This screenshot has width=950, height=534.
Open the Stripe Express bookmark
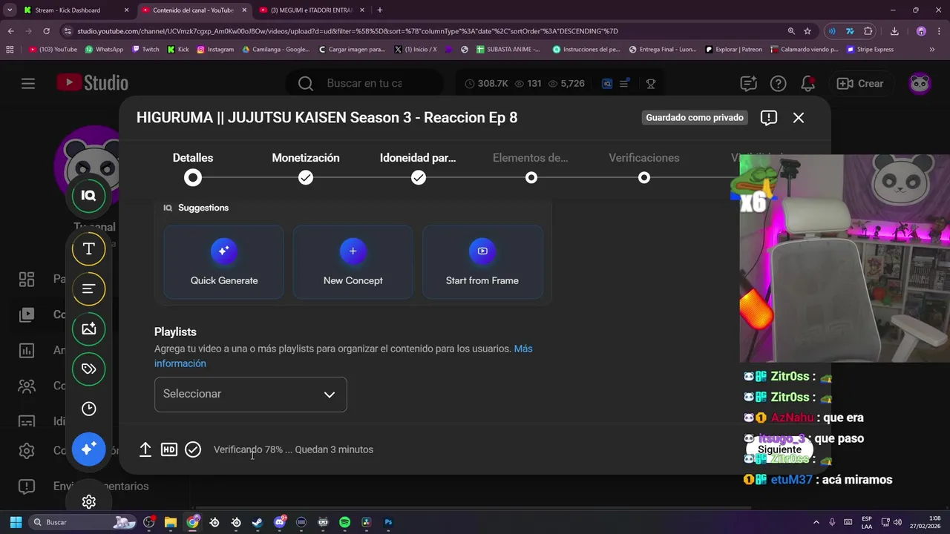(870, 50)
